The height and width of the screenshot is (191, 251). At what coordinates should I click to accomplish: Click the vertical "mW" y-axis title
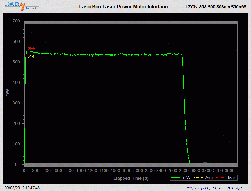(x=8, y=93)
